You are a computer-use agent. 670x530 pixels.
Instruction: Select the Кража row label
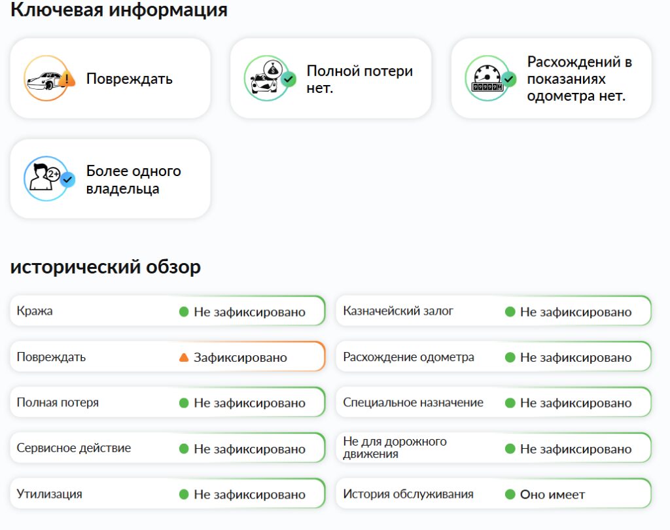(35, 311)
